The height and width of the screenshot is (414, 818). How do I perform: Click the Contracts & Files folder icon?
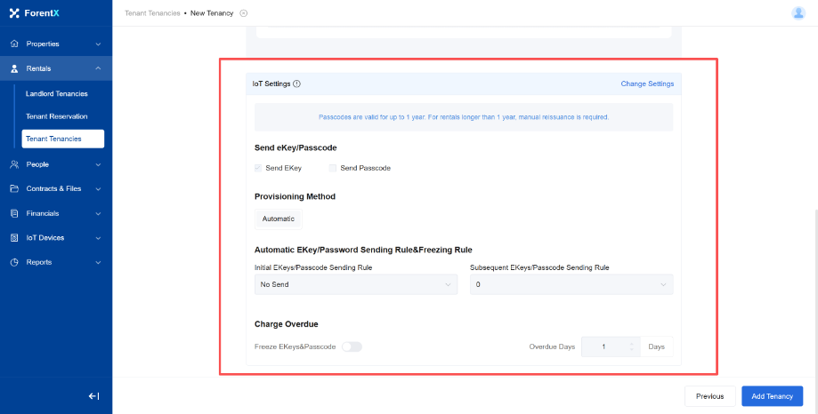[x=14, y=188]
